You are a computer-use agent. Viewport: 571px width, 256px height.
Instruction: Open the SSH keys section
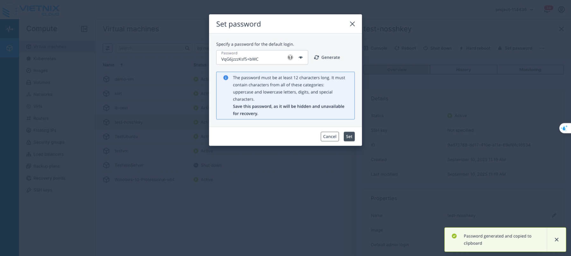43,190
